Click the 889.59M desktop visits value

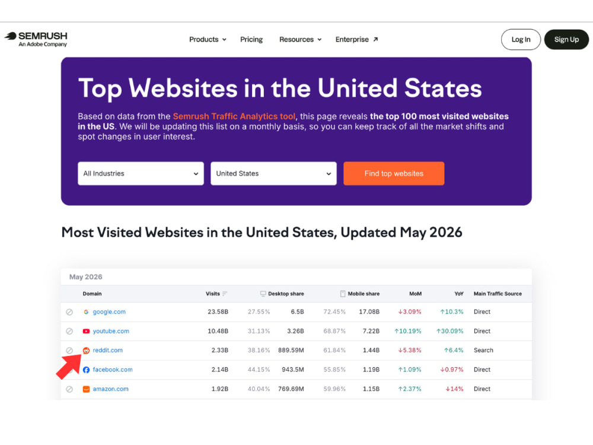click(x=291, y=351)
